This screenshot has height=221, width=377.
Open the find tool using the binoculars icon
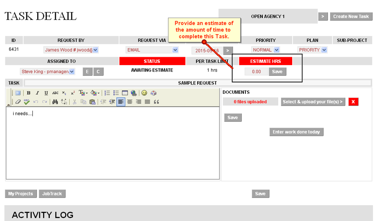coord(55,102)
